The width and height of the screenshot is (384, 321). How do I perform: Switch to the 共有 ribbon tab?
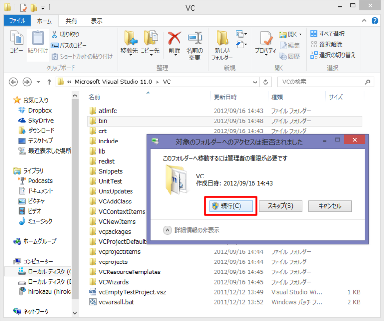point(72,21)
